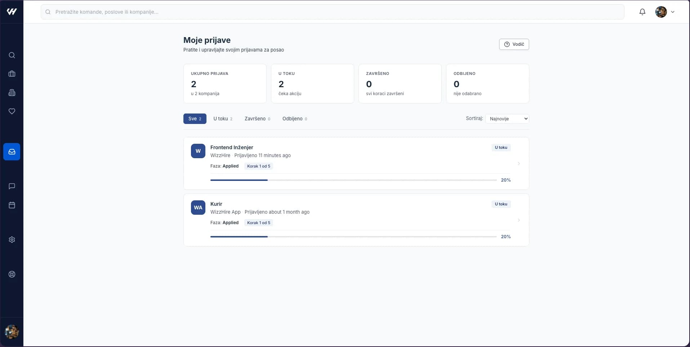
Task: Open the companies building sidebar icon
Action: tap(12, 93)
